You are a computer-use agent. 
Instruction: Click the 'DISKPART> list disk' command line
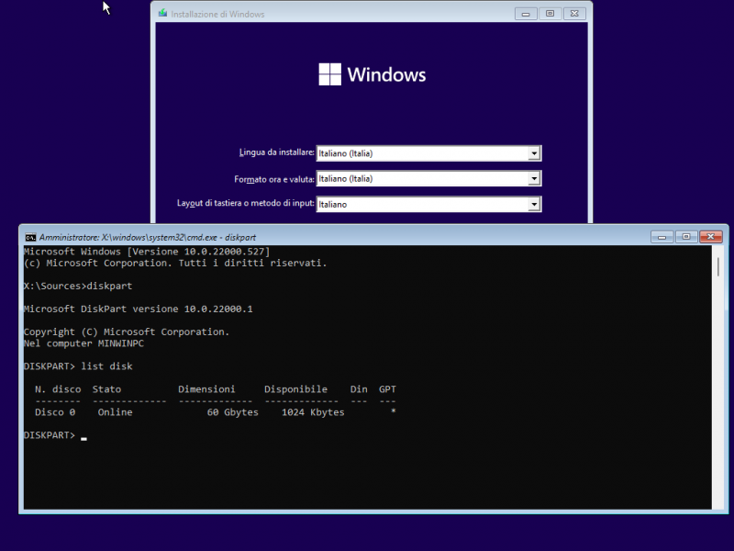pyautogui.click(x=78, y=366)
